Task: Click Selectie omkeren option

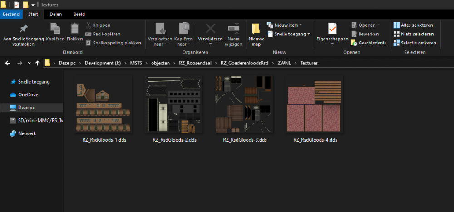Action: pos(414,43)
